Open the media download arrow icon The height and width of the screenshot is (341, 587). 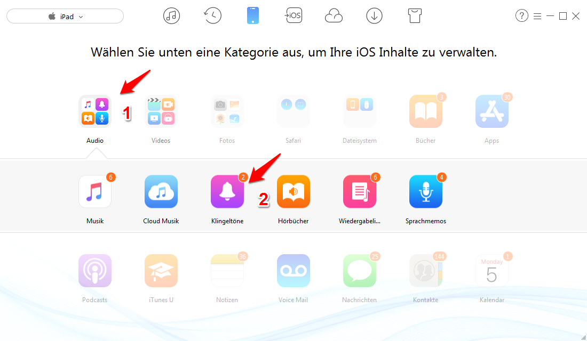pyautogui.click(x=374, y=16)
